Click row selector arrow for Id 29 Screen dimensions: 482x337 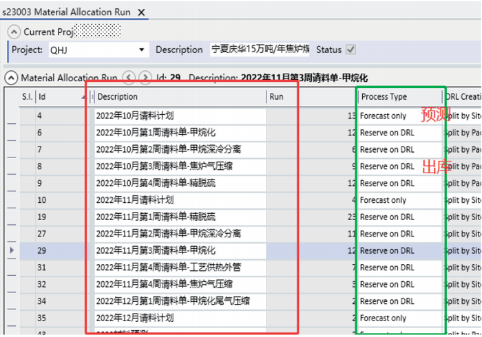tap(10, 251)
